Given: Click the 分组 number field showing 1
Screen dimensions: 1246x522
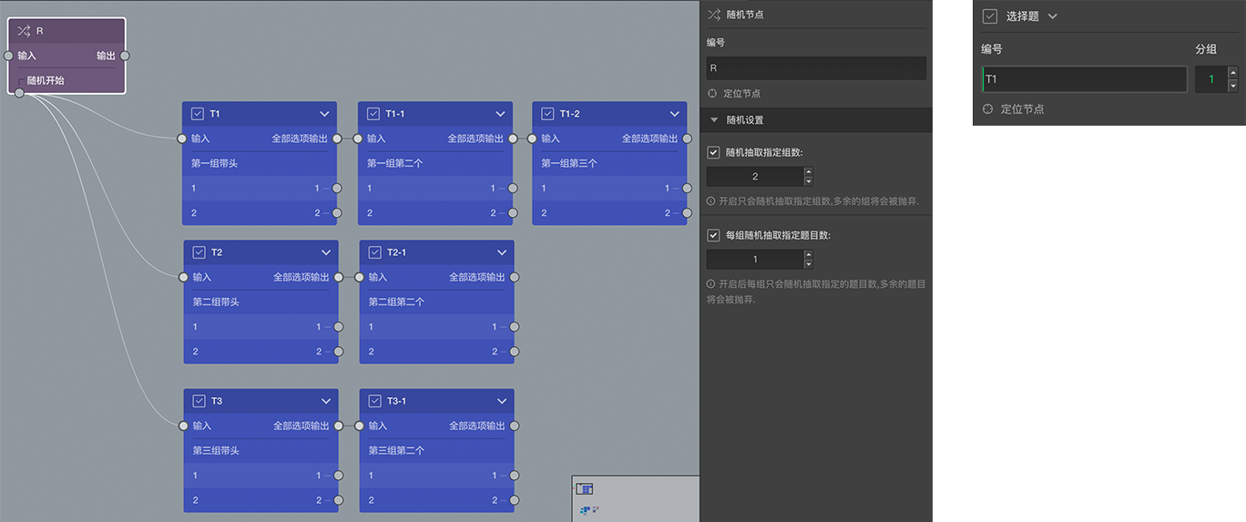Looking at the screenshot, I should (x=1211, y=79).
